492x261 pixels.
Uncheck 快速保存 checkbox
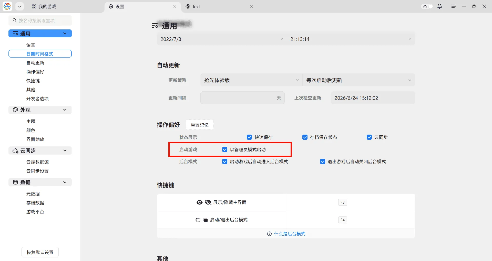249,137
